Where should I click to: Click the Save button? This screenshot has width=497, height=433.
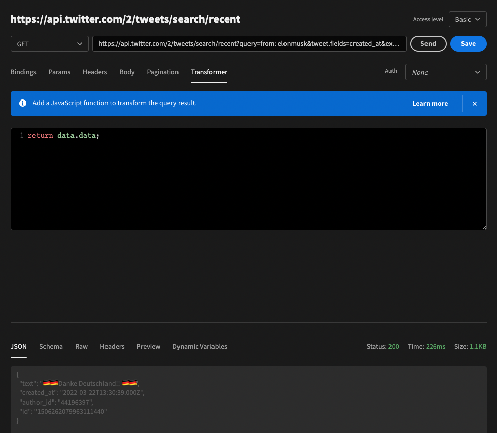click(468, 44)
